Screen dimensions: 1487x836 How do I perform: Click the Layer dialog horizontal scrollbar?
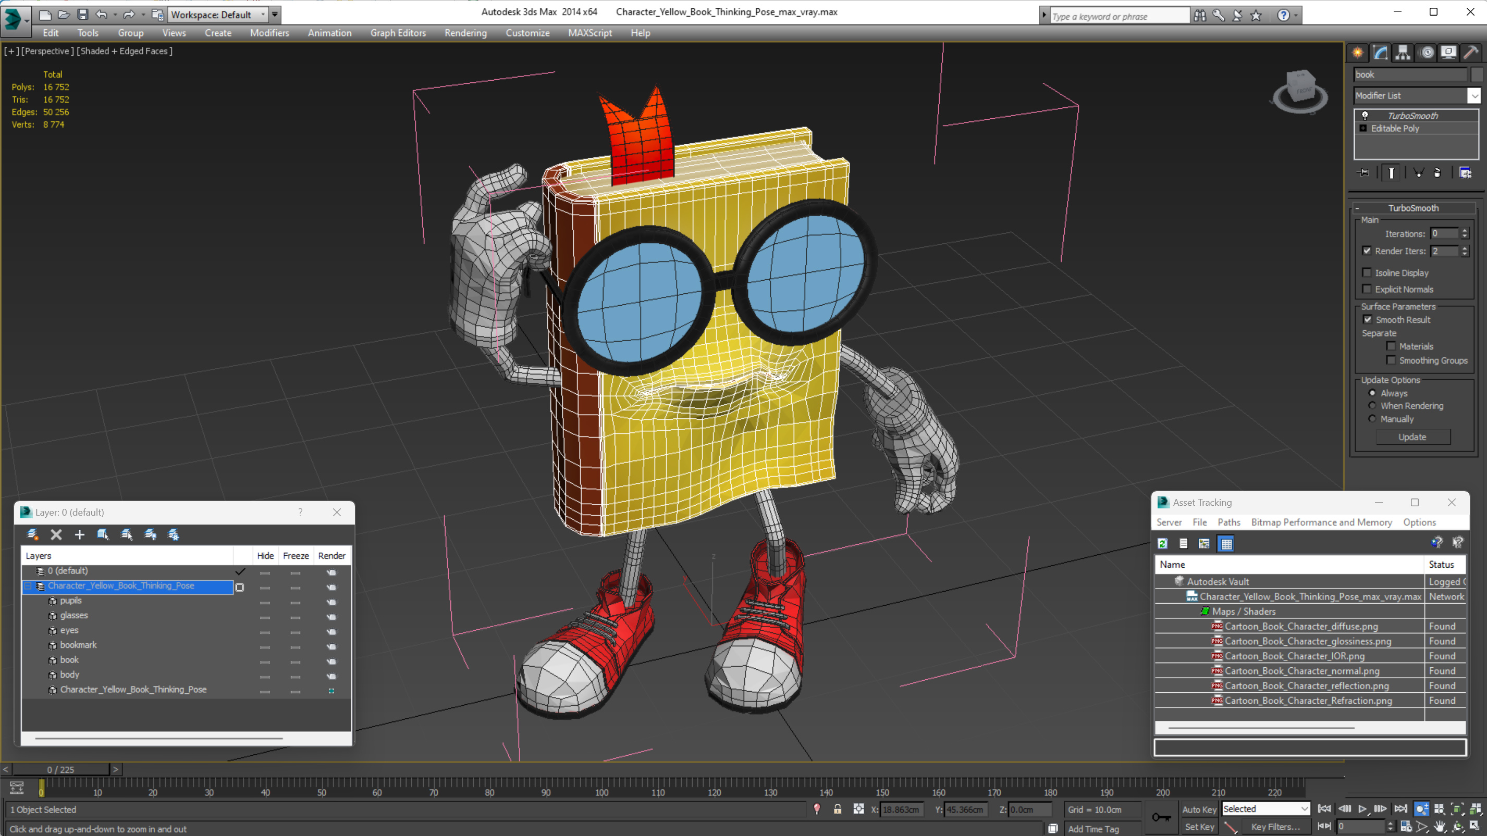click(x=159, y=738)
